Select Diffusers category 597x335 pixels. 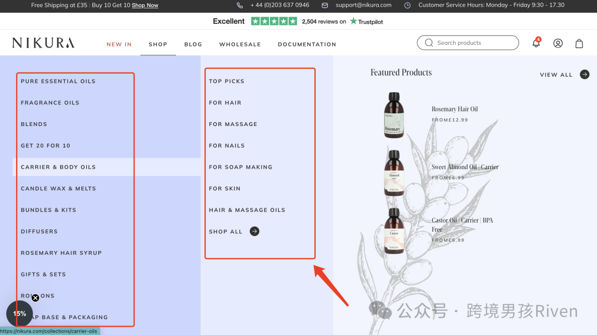[39, 231]
